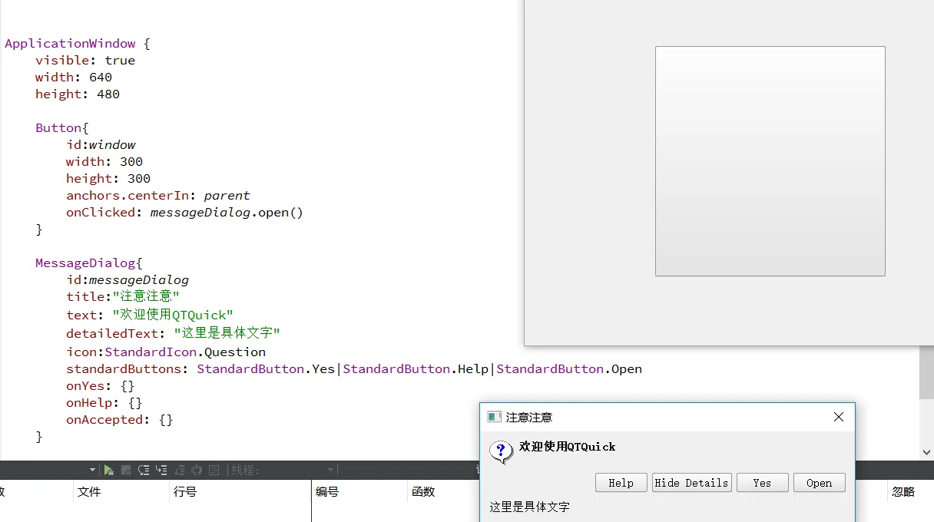Click the 'width: 640' code line
The height and width of the screenshot is (522, 934).
74,78
